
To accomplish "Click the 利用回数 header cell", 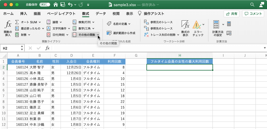I will click(115, 61).
